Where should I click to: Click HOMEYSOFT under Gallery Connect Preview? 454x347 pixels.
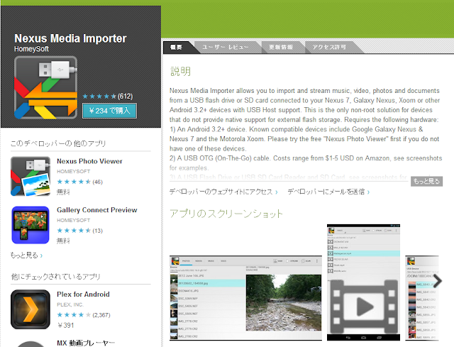[73, 221]
